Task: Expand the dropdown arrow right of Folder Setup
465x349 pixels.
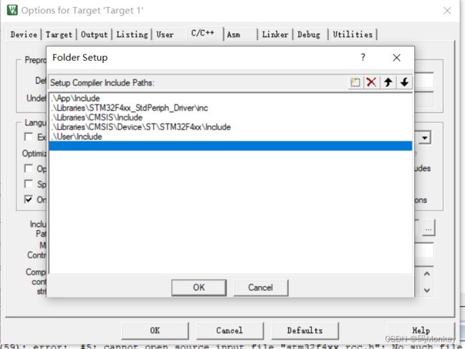Action: (425, 138)
